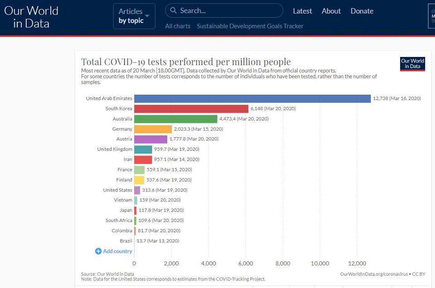Select the Iran red bar
Viewport: 435px width, 288px height.
pos(143,160)
